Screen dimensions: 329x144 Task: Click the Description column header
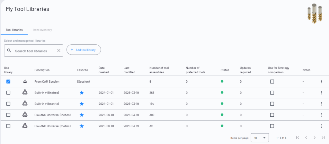(x=42, y=70)
